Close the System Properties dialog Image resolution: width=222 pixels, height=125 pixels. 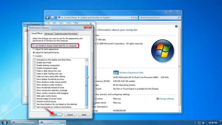(91, 24)
